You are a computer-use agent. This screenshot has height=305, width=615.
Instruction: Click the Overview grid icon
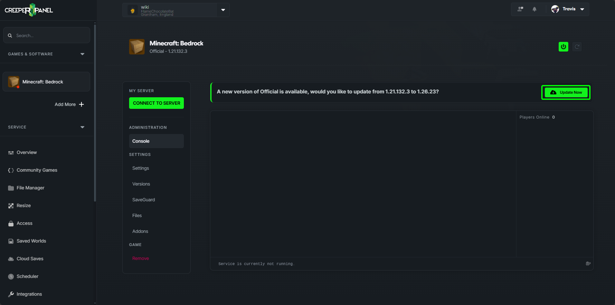(11, 153)
